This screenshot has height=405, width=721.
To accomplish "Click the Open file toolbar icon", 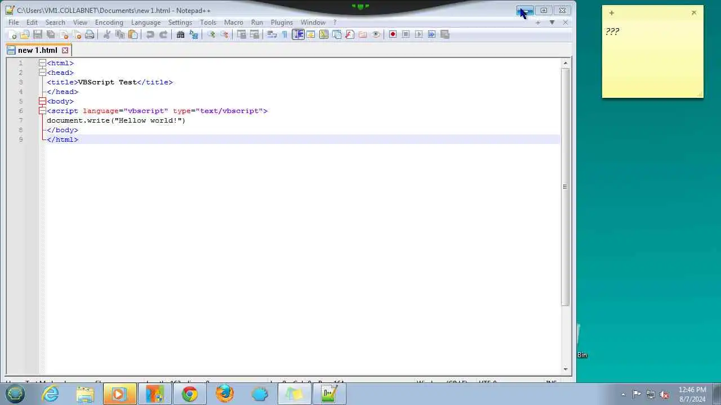I will click(25, 34).
